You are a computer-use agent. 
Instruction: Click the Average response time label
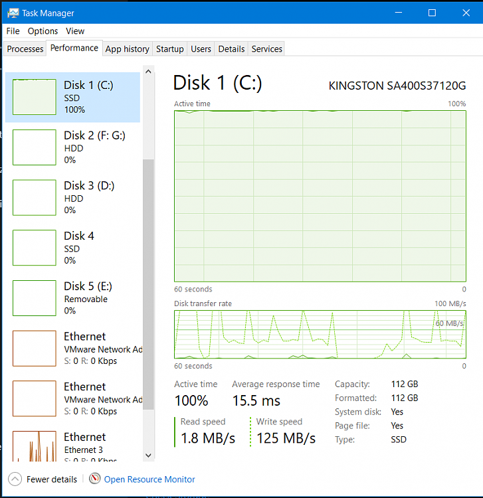[x=276, y=384]
